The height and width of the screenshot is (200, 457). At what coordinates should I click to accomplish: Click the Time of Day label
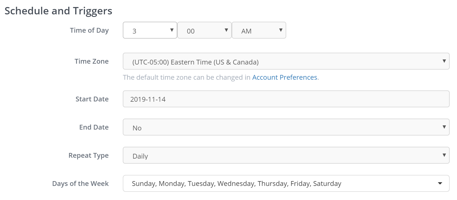point(89,30)
